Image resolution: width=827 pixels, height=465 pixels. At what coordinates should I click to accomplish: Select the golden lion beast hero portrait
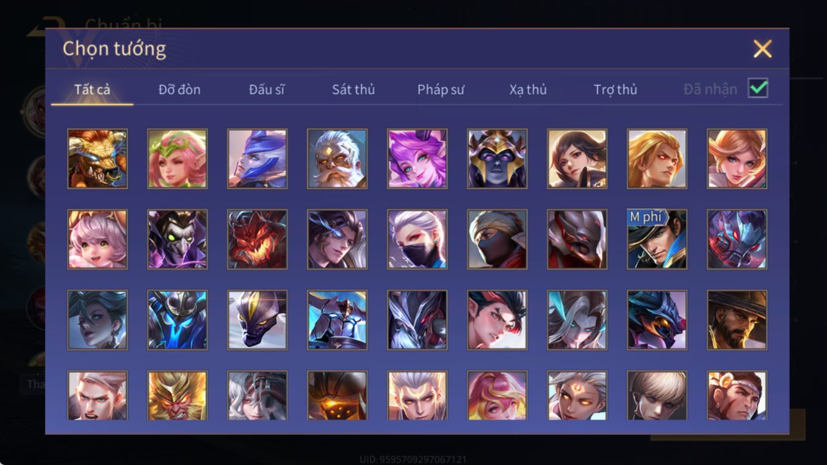pos(97,159)
